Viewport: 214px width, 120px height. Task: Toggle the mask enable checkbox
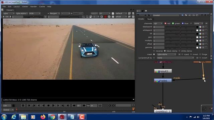[154, 54]
